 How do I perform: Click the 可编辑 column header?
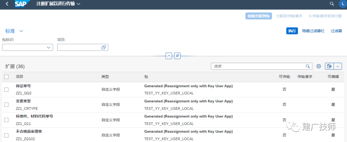[333, 77]
